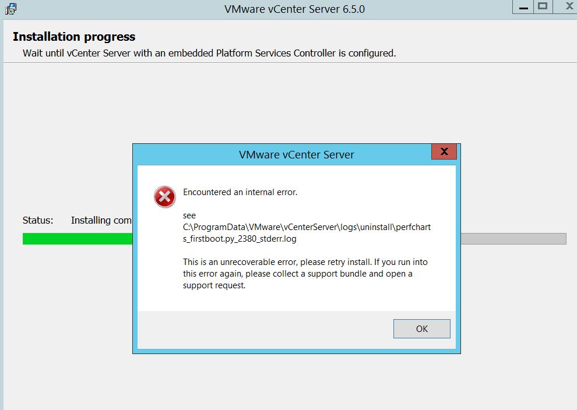The width and height of the screenshot is (577, 410).
Task: Click the stderr.log file path text
Action: (x=307, y=233)
